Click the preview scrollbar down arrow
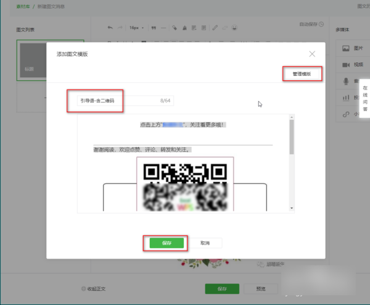The image size is (370, 305). [292, 208]
